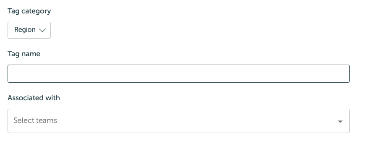Click inside the teams combo box

(178, 121)
